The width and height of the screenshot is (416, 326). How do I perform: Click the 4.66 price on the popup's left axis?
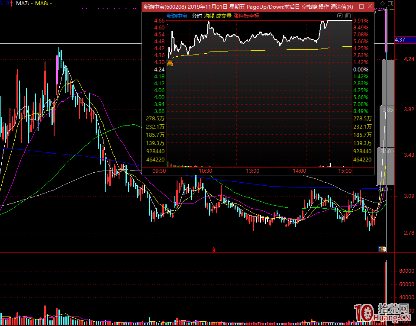[x=159, y=21]
